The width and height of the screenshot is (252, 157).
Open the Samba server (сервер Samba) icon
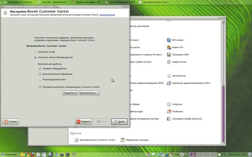tap(169, 62)
